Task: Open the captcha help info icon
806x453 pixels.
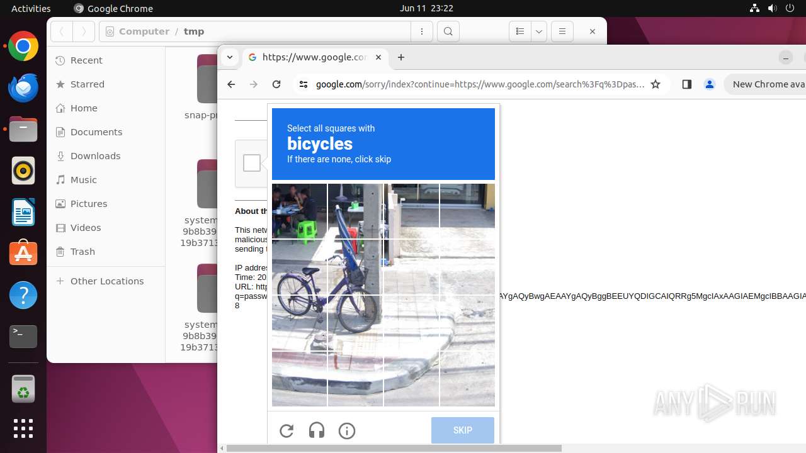Action: (347, 430)
